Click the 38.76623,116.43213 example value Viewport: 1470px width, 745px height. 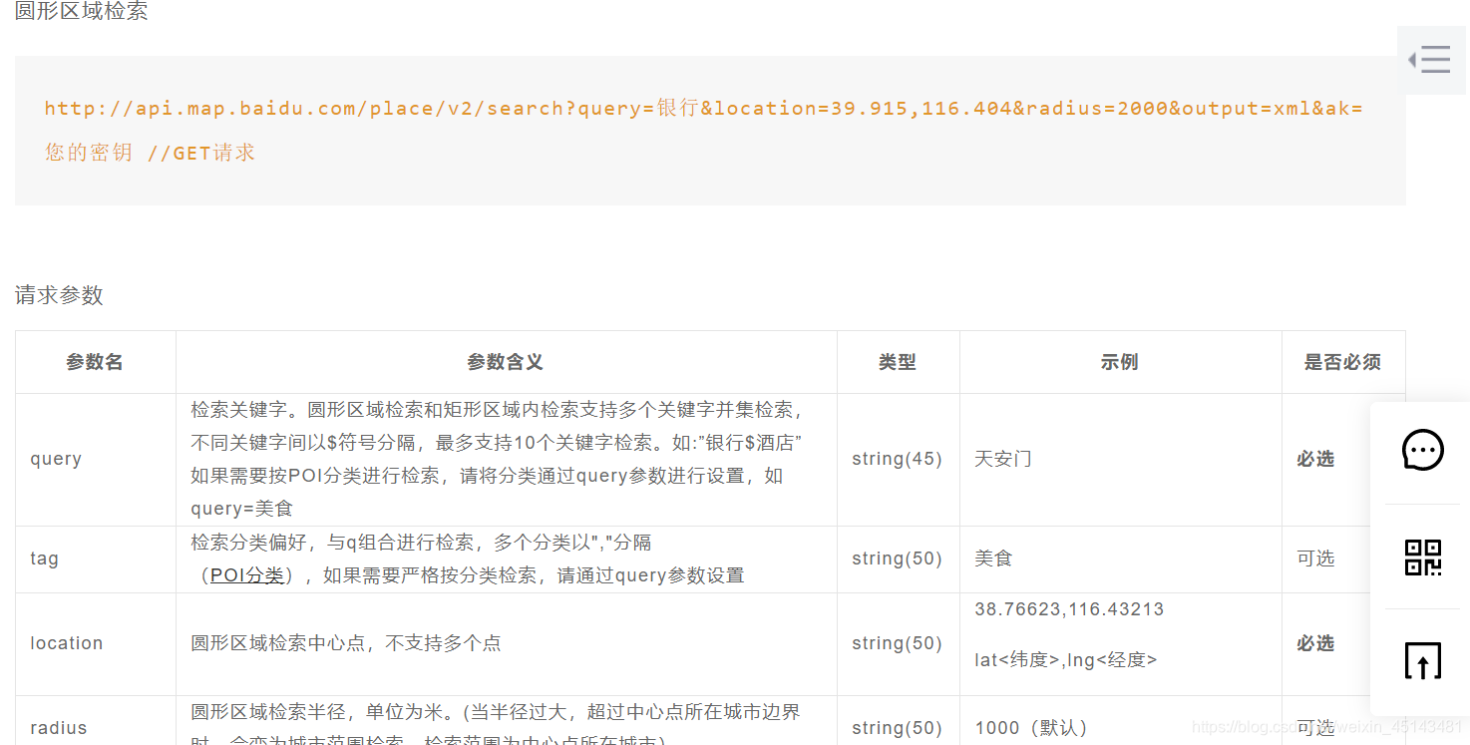point(1069,609)
